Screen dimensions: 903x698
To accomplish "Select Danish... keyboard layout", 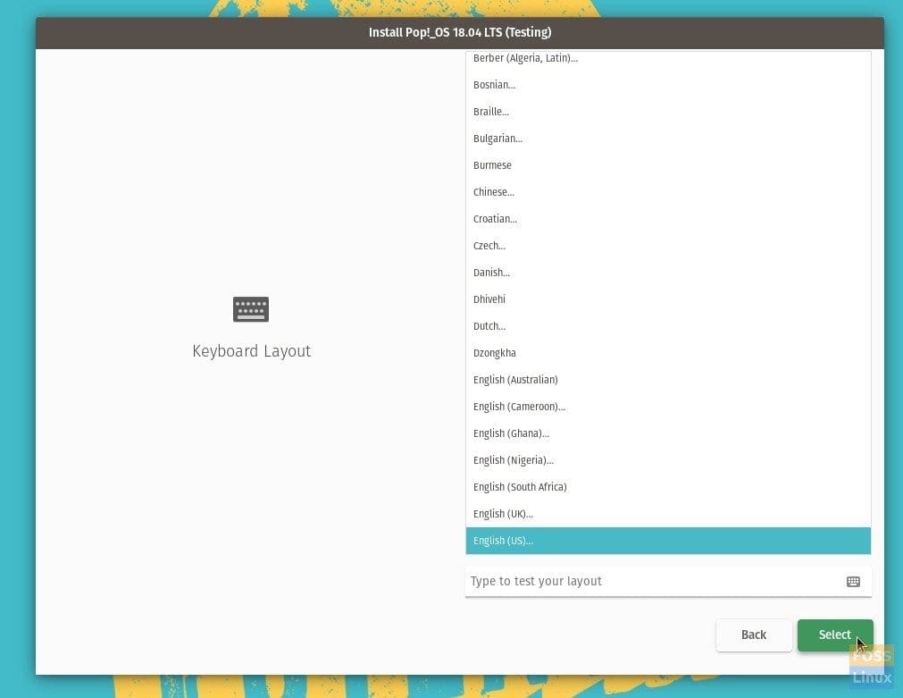I will click(x=668, y=273).
